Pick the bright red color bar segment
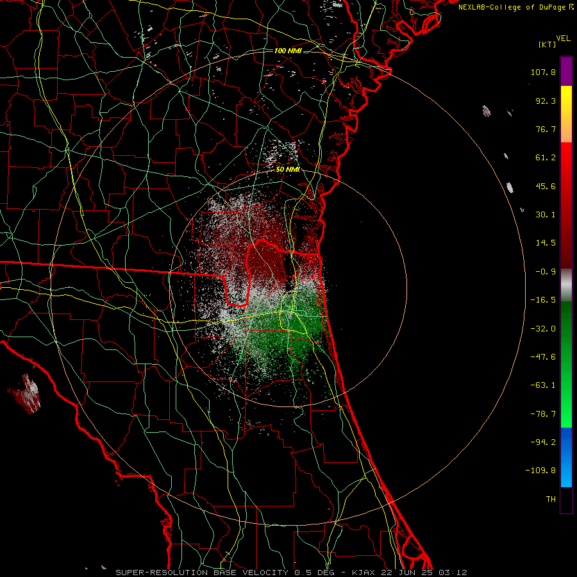 (566, 156)
